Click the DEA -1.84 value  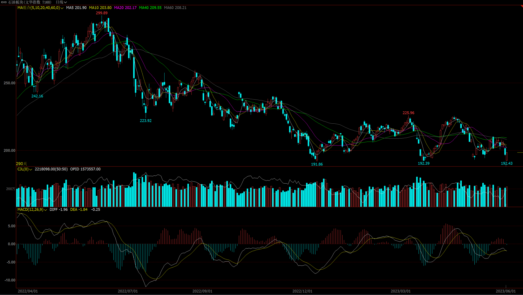pyautogui.click(x=79, y=209)
